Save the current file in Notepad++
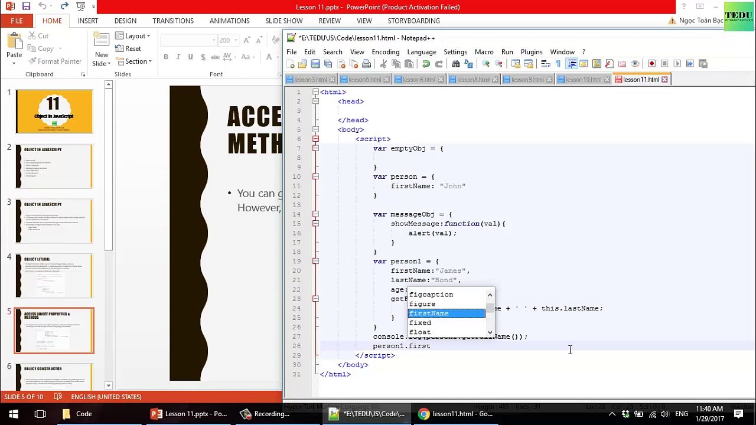The image size is (756, 425). (315, 64)
